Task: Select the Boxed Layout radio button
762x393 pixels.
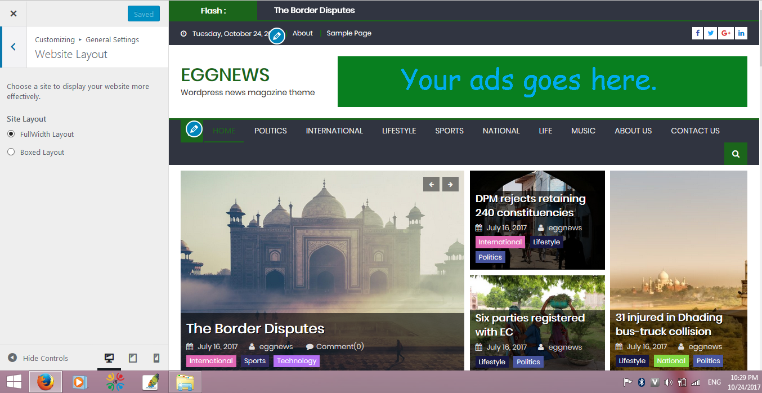Action: pyautogui.click(x=11, y=152)
